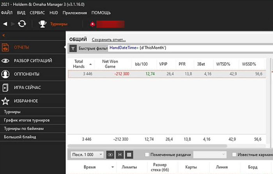Click the refresh sync icon
This screenshot has height=174, width=273.
[22, 24]
